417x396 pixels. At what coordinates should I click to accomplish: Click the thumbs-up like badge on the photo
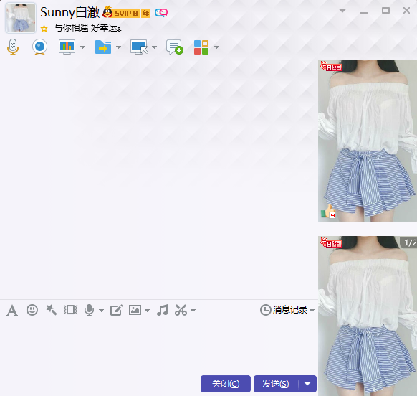coord(328,212)
